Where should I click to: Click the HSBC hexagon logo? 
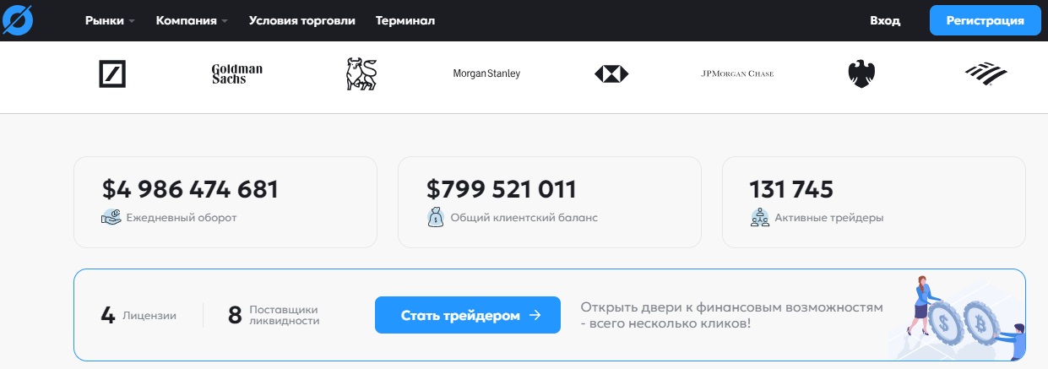tap(611, 74)
